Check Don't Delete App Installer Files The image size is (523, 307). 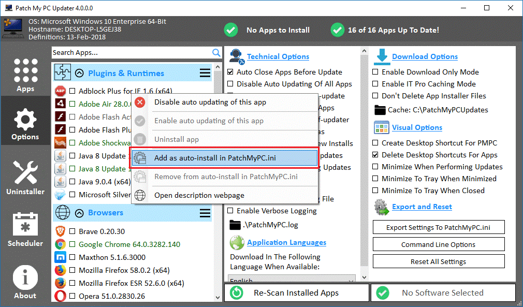point(375,96)
